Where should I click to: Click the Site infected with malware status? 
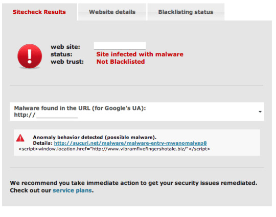pos(140,54)
